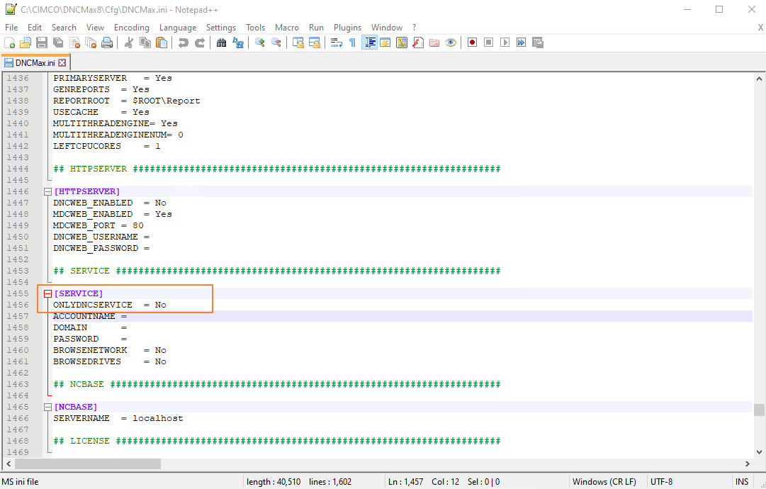Image resolution: width=766 pixels, height=489 pixels.
Task: Open the Settings menu
Action: click(x=221, y=28)
